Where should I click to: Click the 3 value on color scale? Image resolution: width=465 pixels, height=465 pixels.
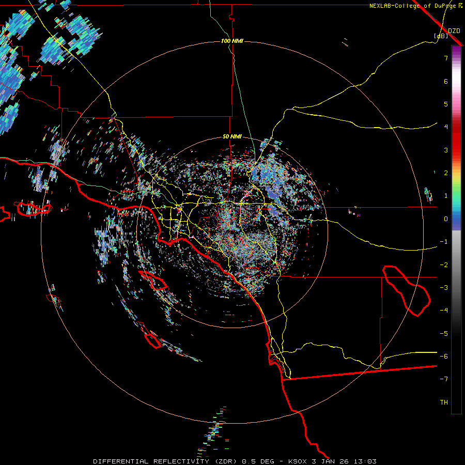tap(446, 150)
